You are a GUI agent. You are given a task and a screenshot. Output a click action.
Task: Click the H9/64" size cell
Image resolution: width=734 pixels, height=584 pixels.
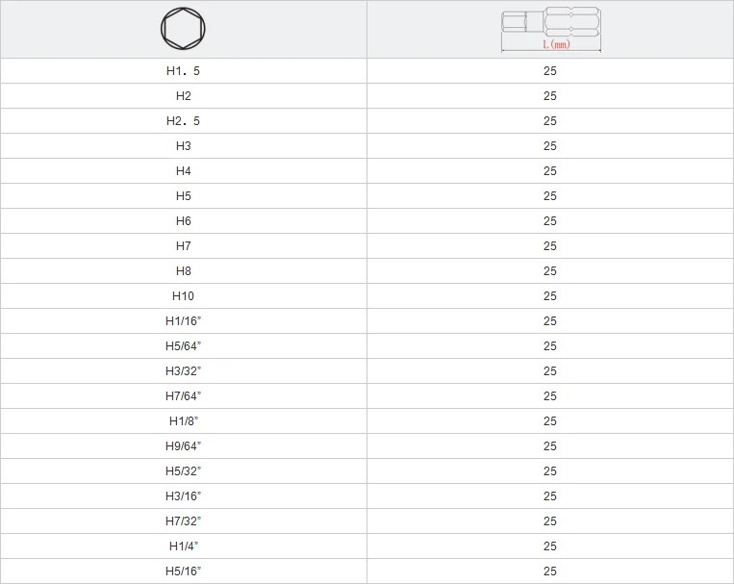pyautogui.click(x=183, y=446)
